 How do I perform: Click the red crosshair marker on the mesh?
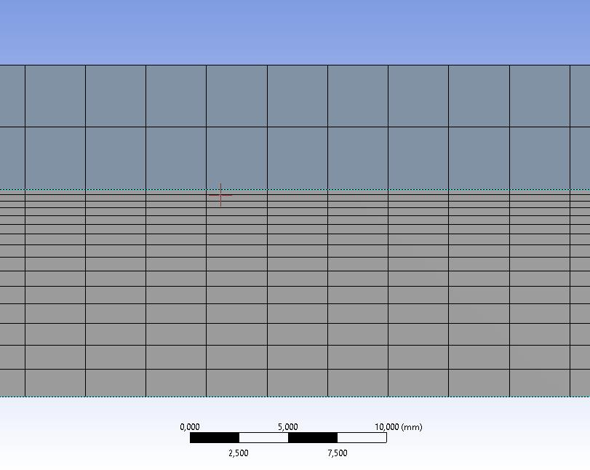pos(220,195)
